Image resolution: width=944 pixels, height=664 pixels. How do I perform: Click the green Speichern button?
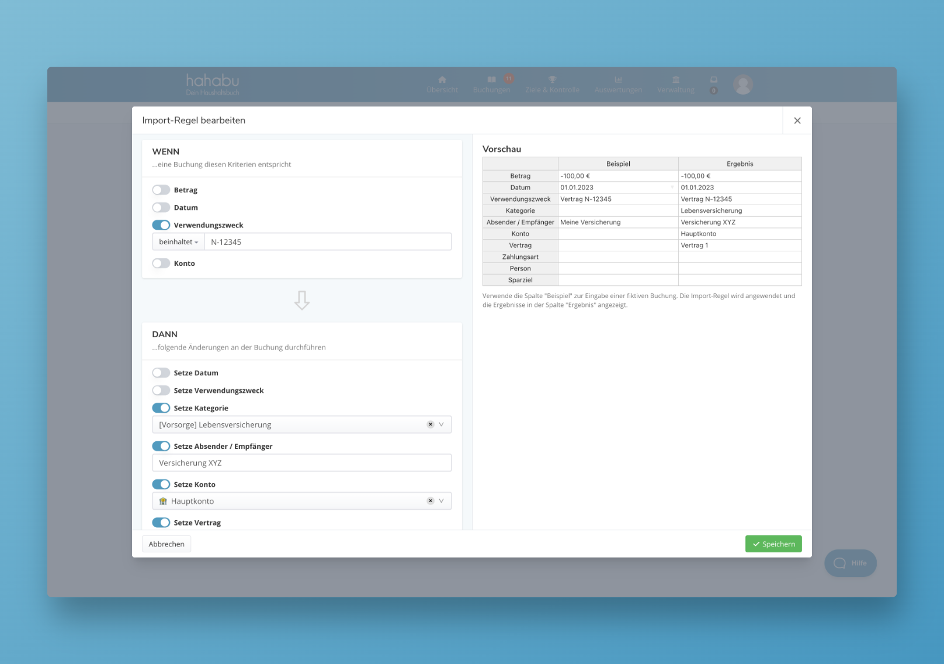773,544
